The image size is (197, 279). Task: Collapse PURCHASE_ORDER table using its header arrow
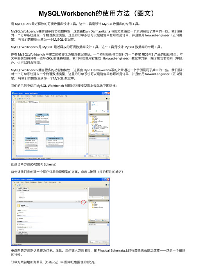62,139
